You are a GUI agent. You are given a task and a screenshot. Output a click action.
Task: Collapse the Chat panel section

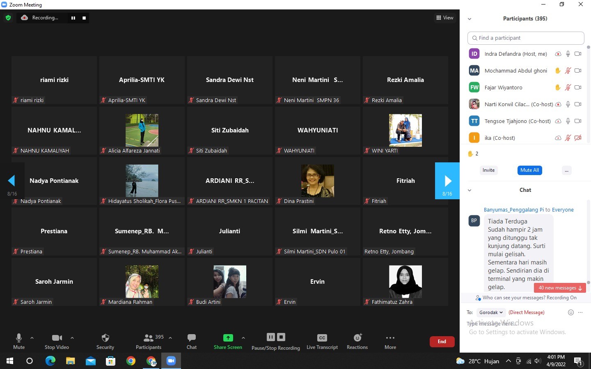tap(470, 190)
